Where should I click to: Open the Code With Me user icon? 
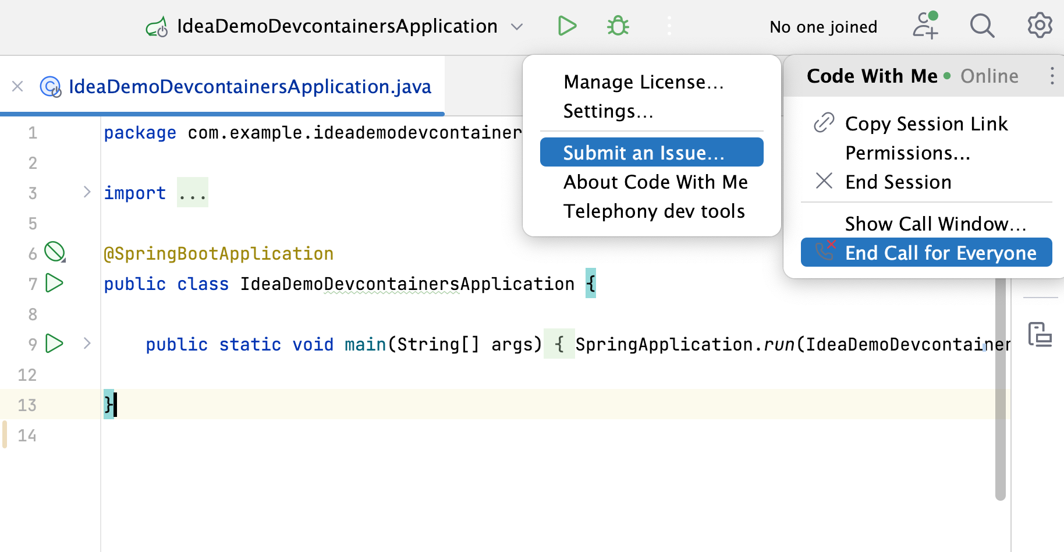[925, 26]
